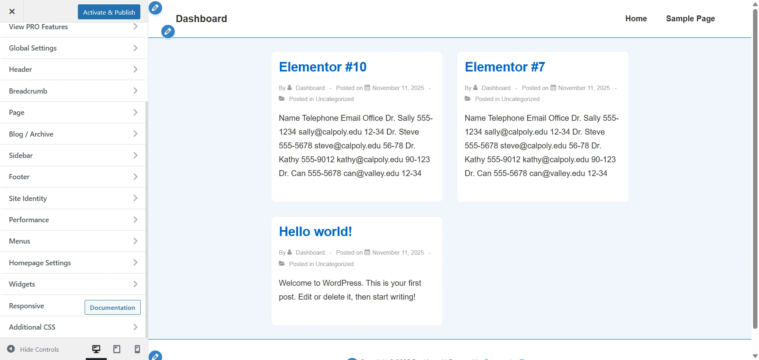Click the folder icon in the Hello world! post
Screen dimensions: 759x360
282,264
